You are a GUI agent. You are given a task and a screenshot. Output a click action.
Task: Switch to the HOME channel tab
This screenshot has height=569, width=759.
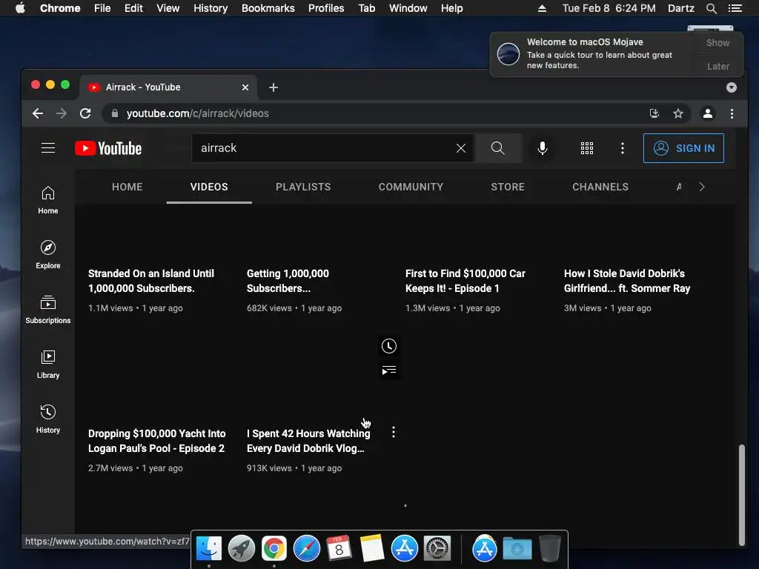[x=127, y=187]
